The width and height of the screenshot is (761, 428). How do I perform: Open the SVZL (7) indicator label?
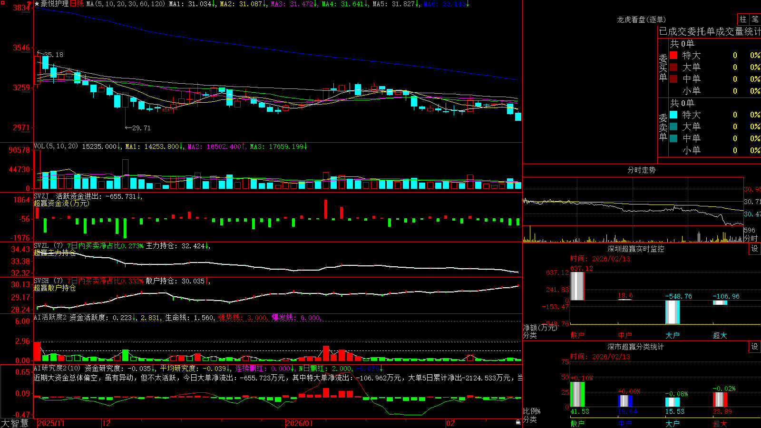[48, 246]
